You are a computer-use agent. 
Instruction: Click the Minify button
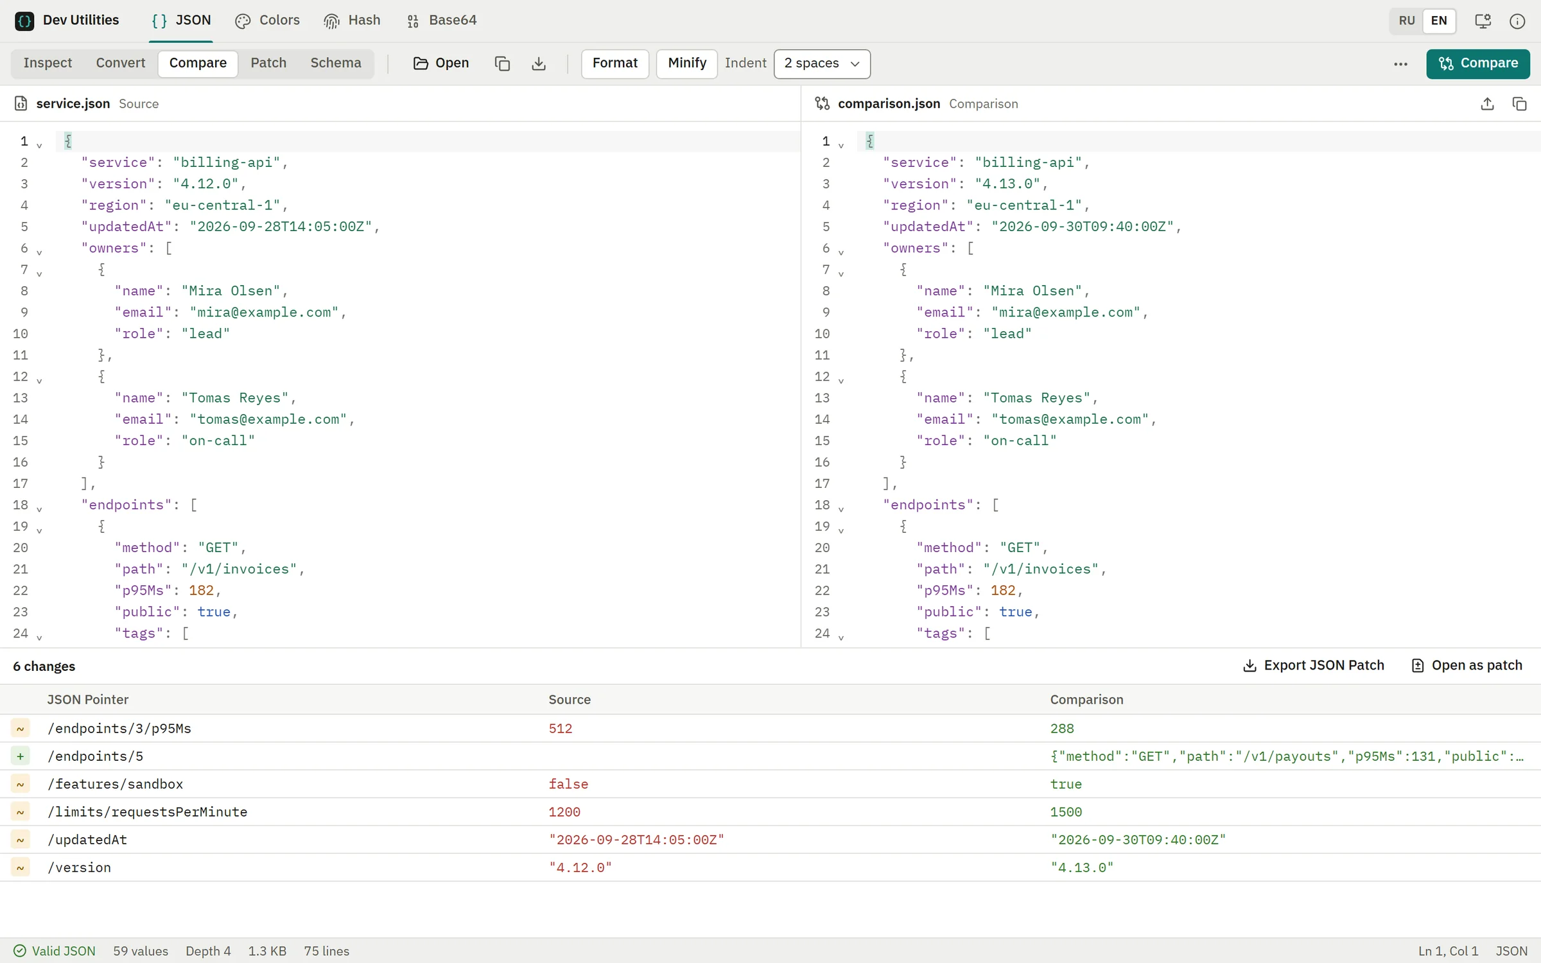click(686, 64)
